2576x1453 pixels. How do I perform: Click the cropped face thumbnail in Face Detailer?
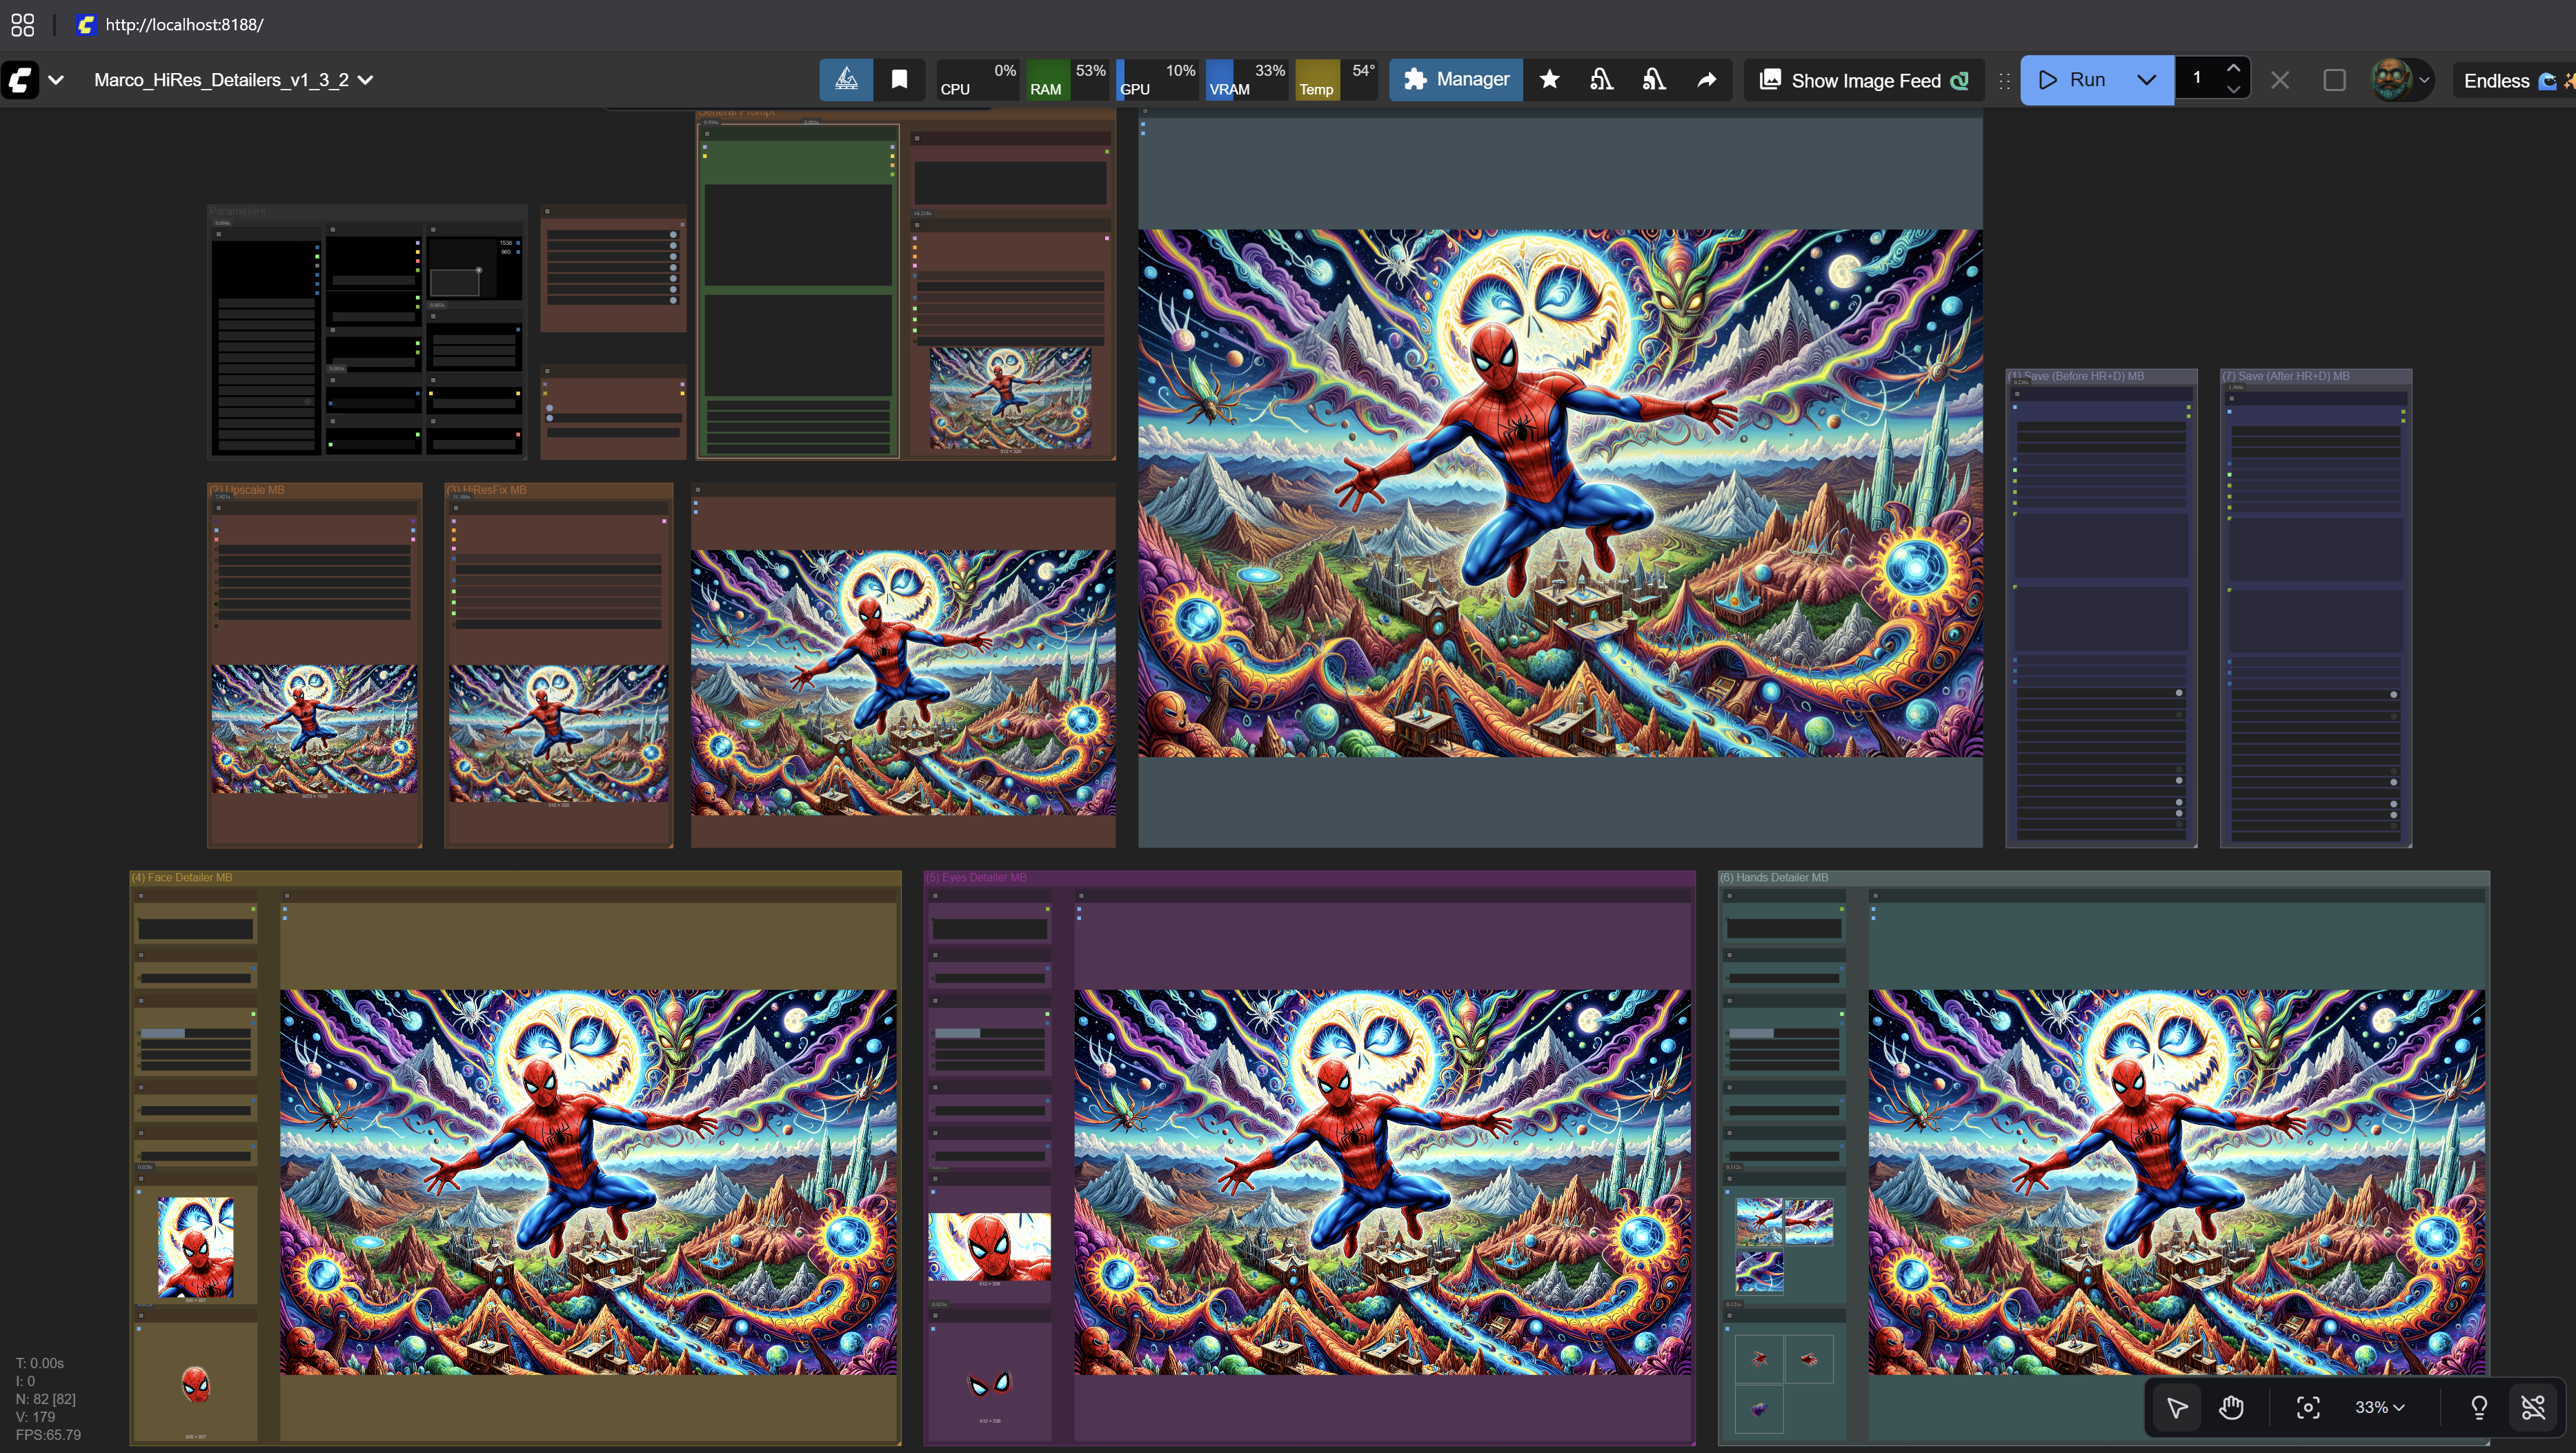coord(196,1247)
